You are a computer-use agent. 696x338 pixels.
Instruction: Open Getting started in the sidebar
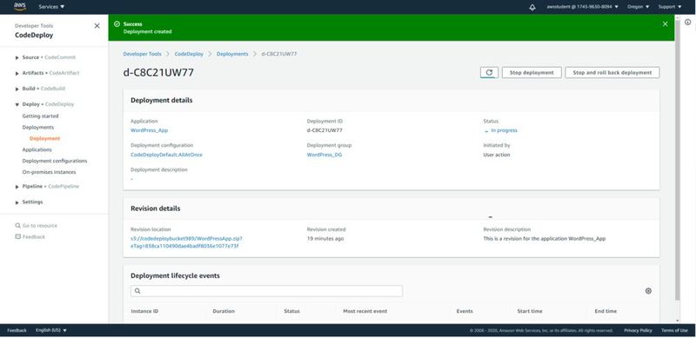click(x=40, y=116)
